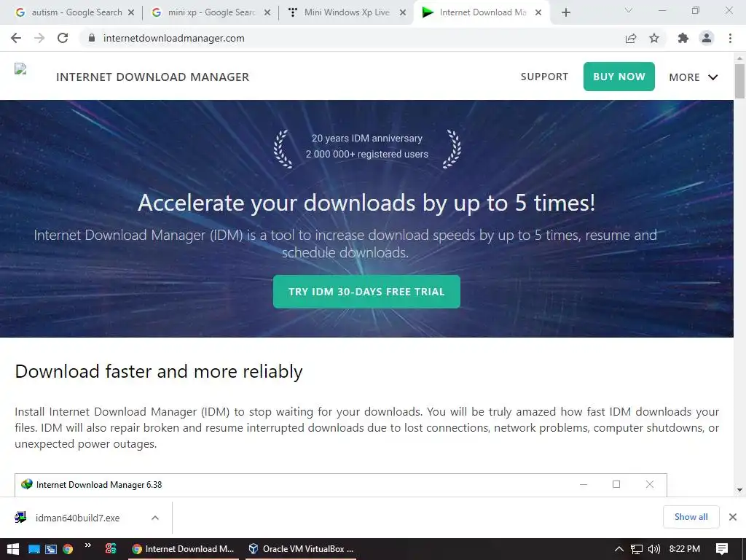Click the scrollbar up arrow
This screenshot has width=746, height=560.
[739, 58]
